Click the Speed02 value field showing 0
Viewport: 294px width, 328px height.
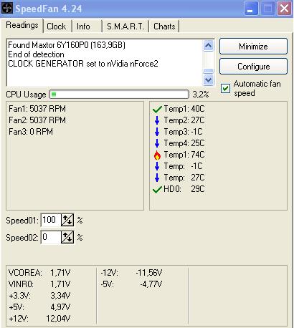pos(51,237)
